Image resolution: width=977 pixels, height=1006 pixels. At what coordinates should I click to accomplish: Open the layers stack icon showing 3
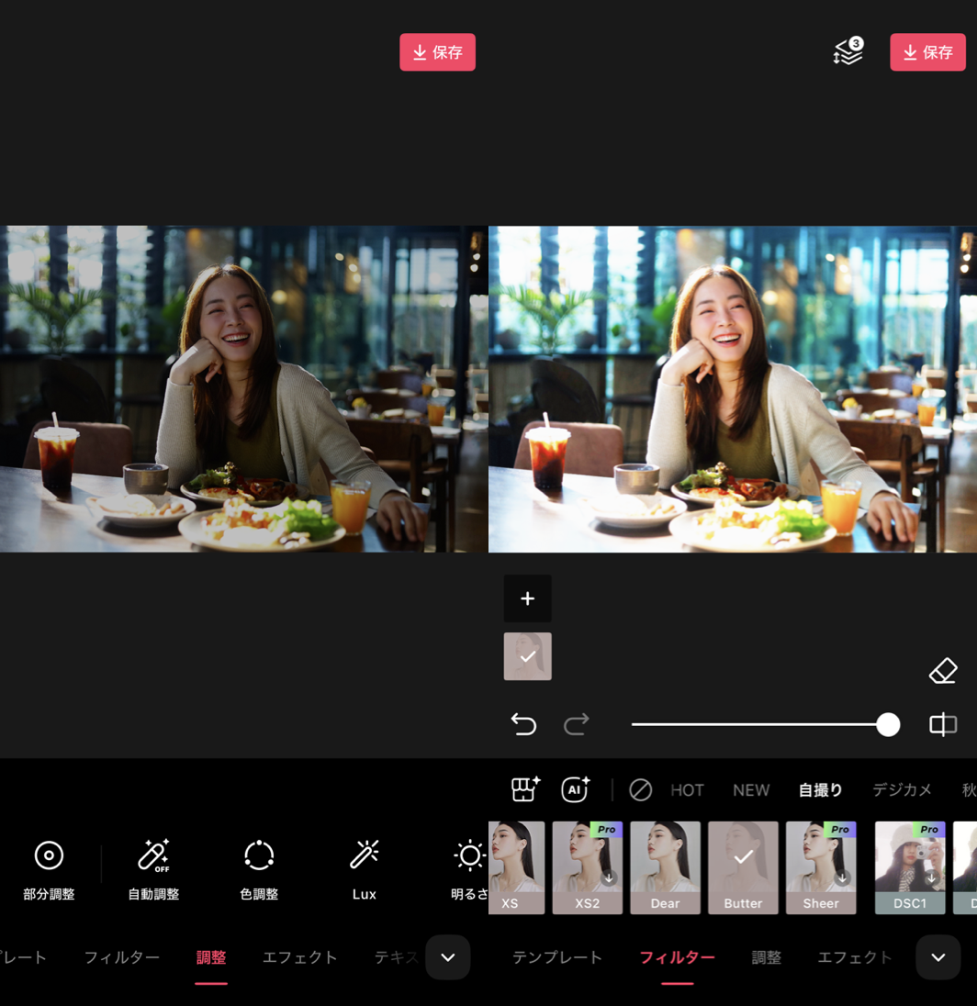848,52
